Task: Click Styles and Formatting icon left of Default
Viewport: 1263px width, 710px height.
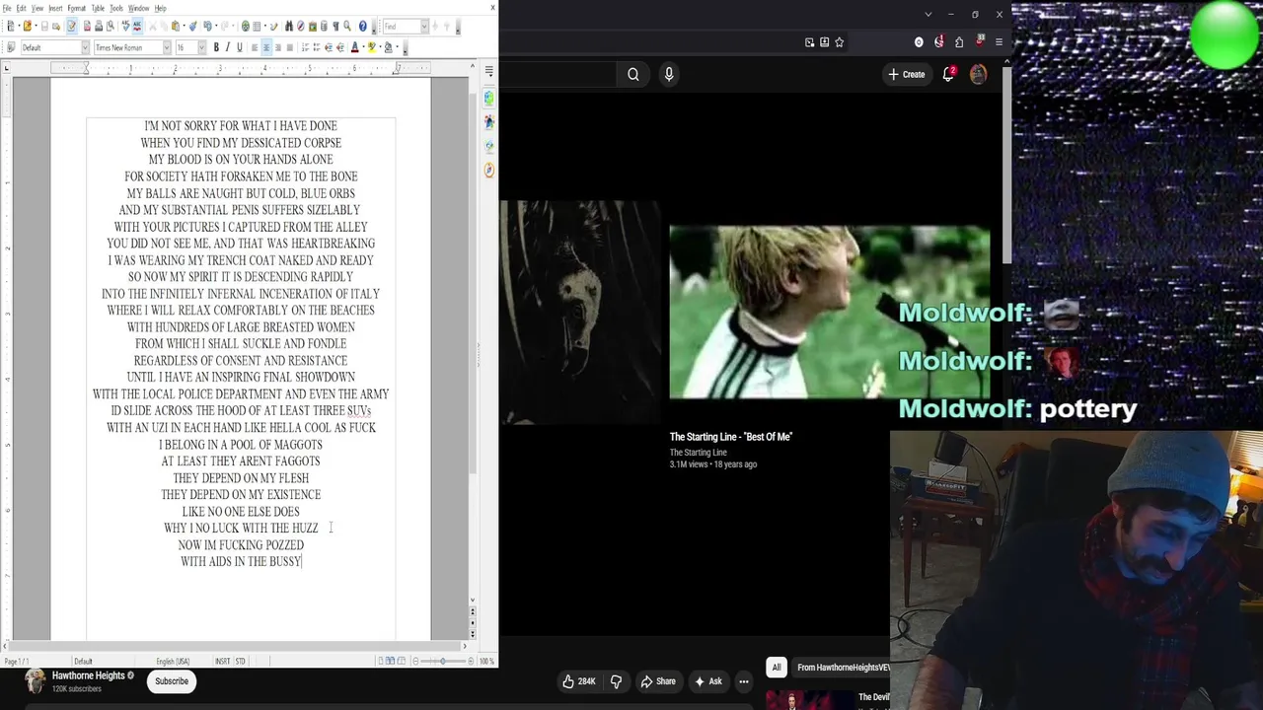Action: [11, 47]
